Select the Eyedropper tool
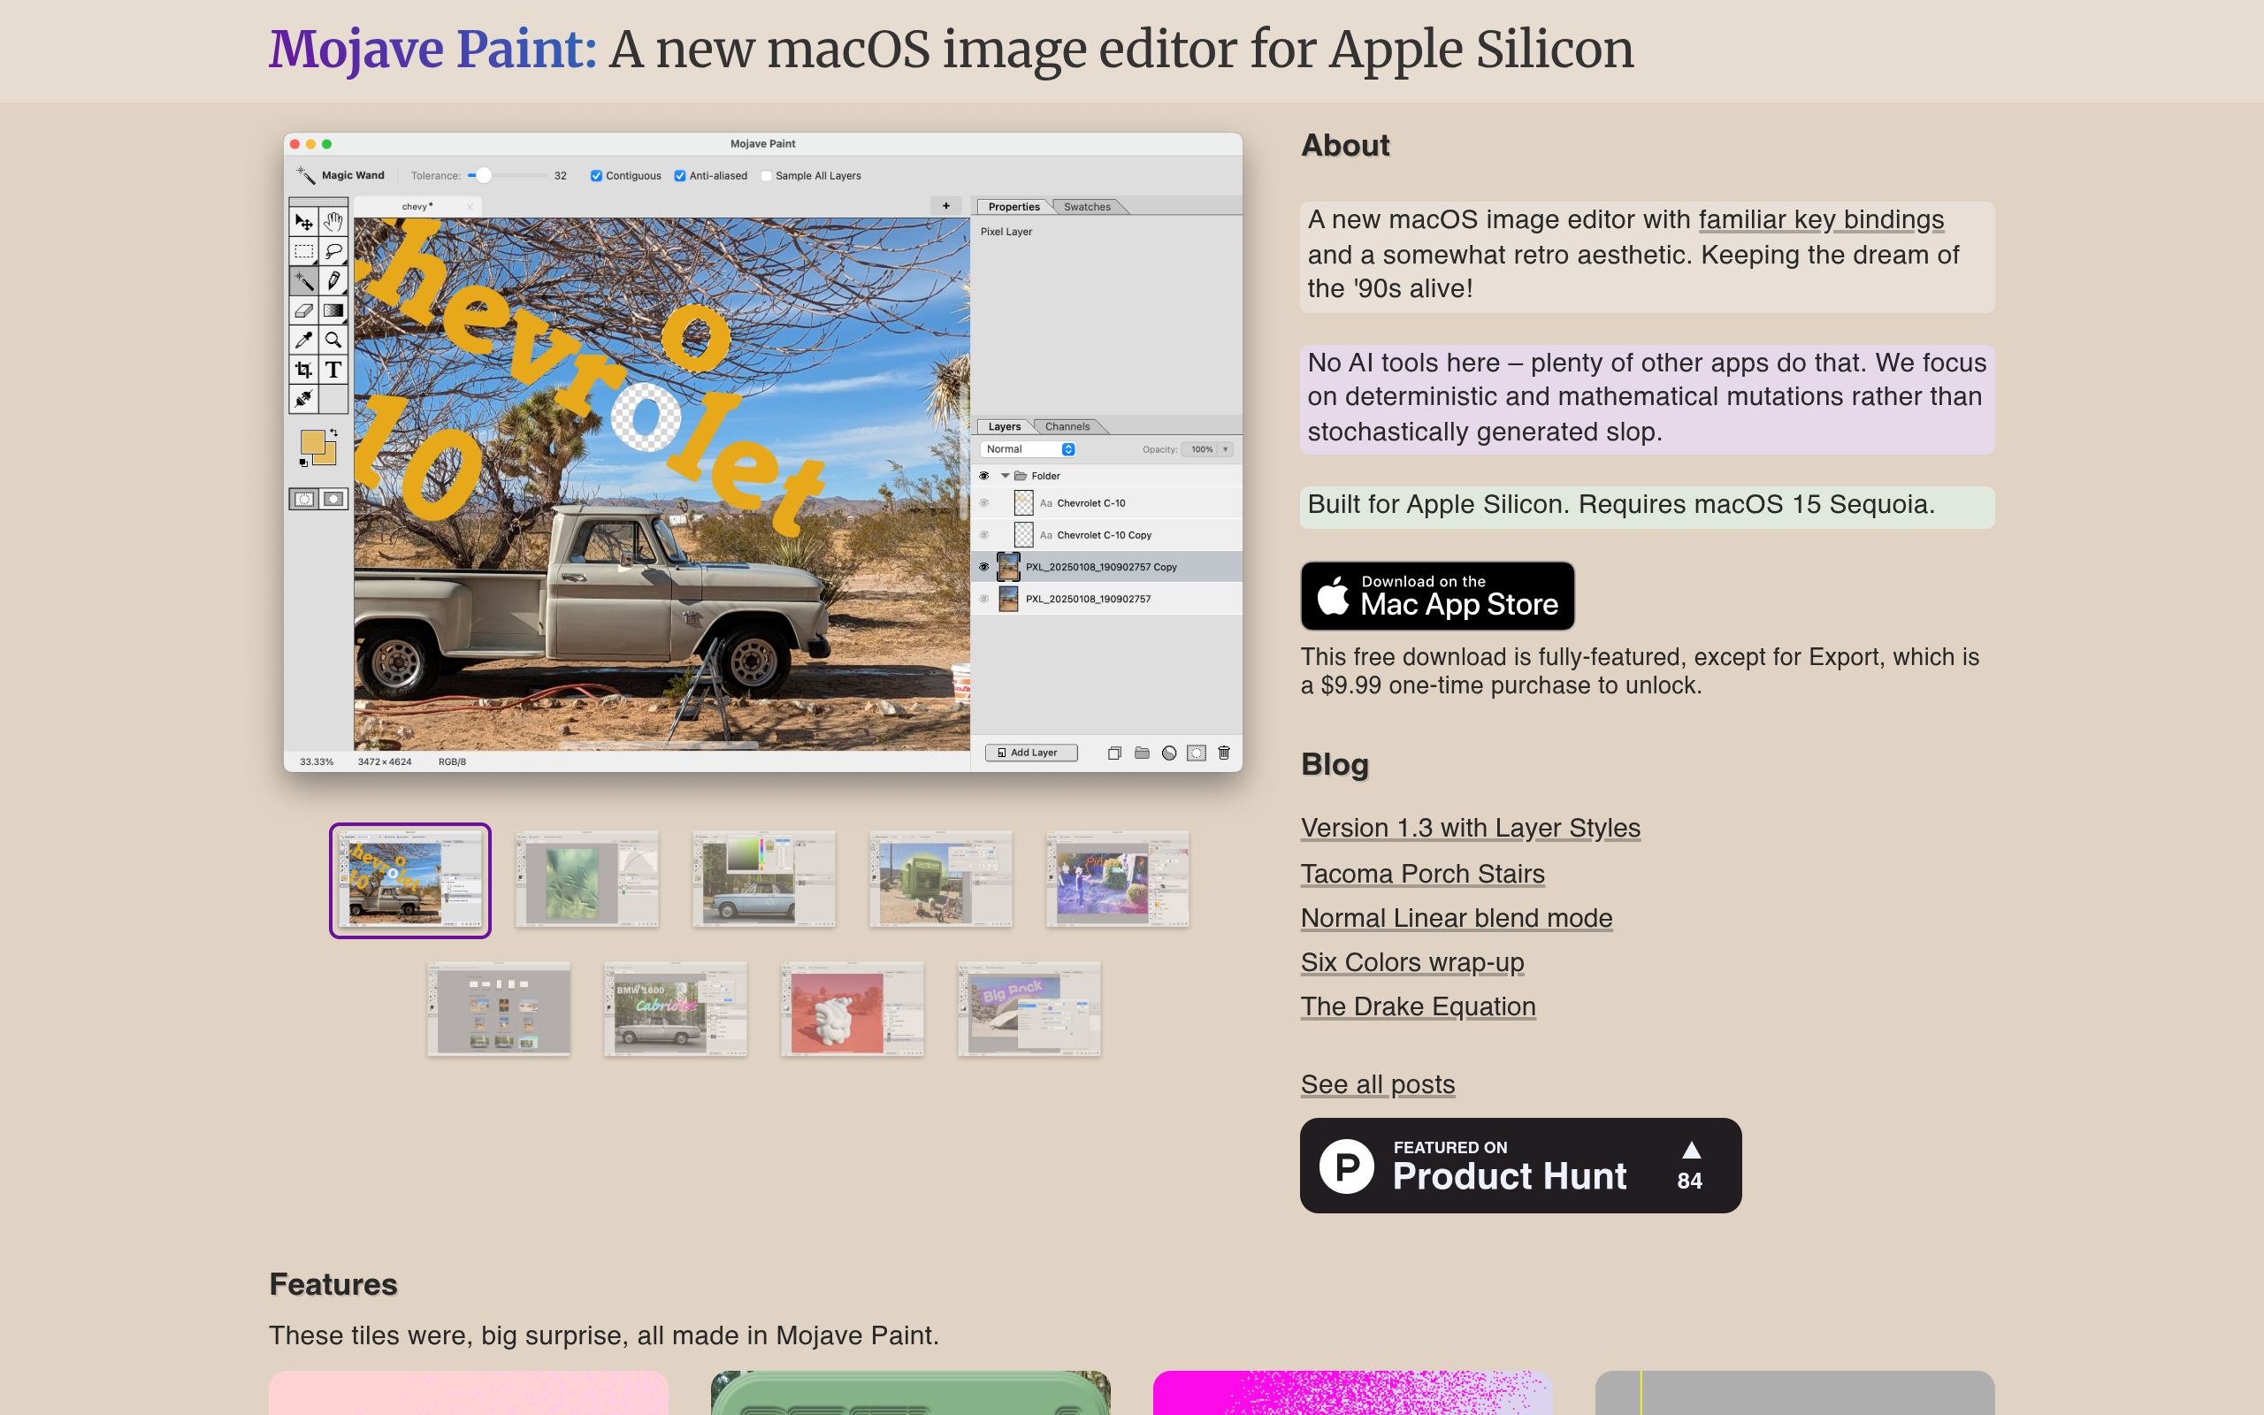Viewport: 2264px width, 1415px height. 303,340
